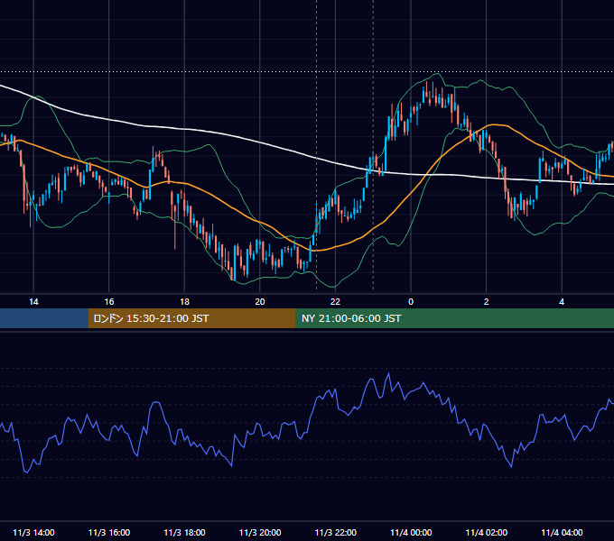
Task: Click the 11/3 18:00 time label
Action: [x=184, y=532]
